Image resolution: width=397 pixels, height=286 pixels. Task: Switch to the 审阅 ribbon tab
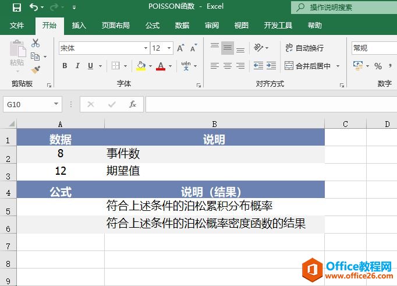pos(212,25)
